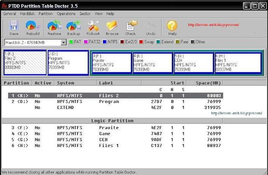Select the 4 (E:) Game partition block
This screenshot has height=175, width=268.
(x=152, y=63)
